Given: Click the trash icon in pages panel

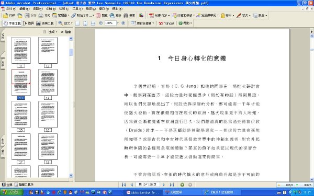Looking at the screenshot, I should (x=44, y=32).
